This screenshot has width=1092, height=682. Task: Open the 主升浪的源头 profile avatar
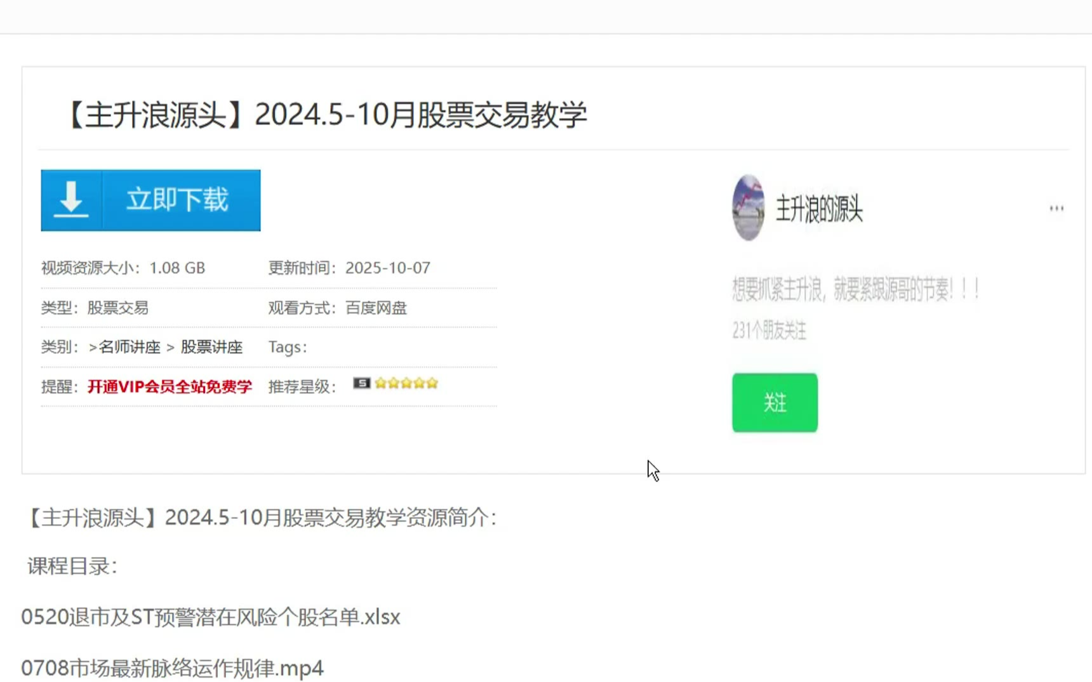tap(749, 208)
